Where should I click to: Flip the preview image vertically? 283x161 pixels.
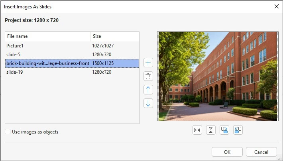click(x=210, y=130)
